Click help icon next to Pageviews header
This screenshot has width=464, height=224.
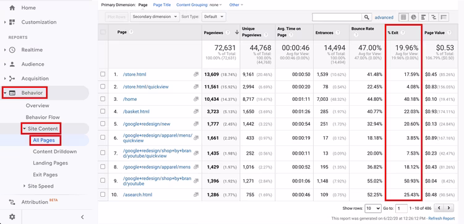click(228, 33)
